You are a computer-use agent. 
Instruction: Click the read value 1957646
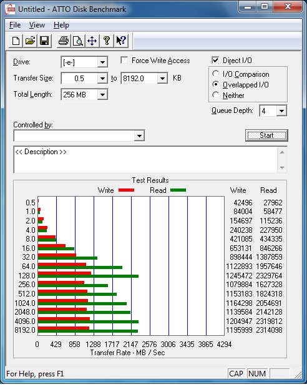point(270,267)
